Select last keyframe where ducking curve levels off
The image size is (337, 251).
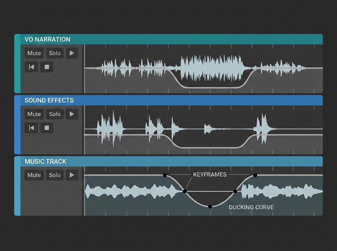pos(255,175)
